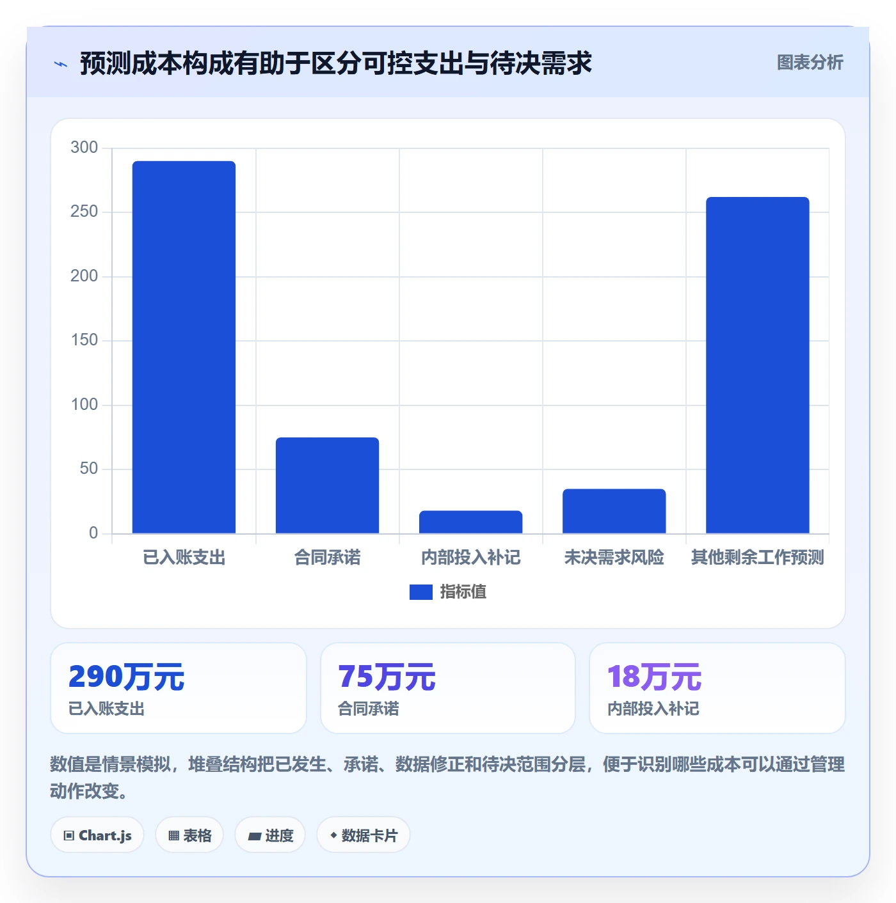Select the 数据卡片 tag
896x903 pixels.
364,835
